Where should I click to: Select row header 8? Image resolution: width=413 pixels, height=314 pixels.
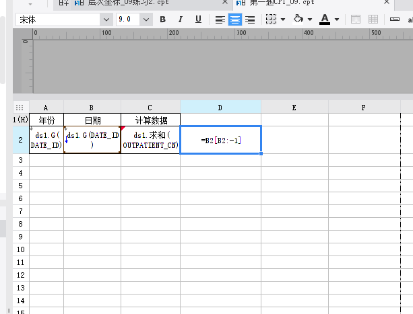point(21,224)
